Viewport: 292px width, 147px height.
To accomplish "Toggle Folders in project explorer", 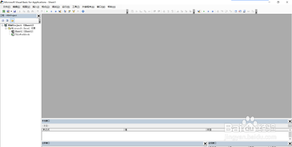I will (x=12, y=20).
